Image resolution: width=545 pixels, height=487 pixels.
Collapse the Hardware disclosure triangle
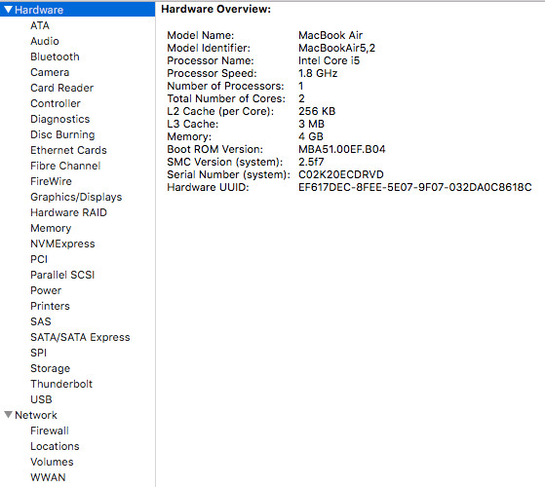(9, 10)
